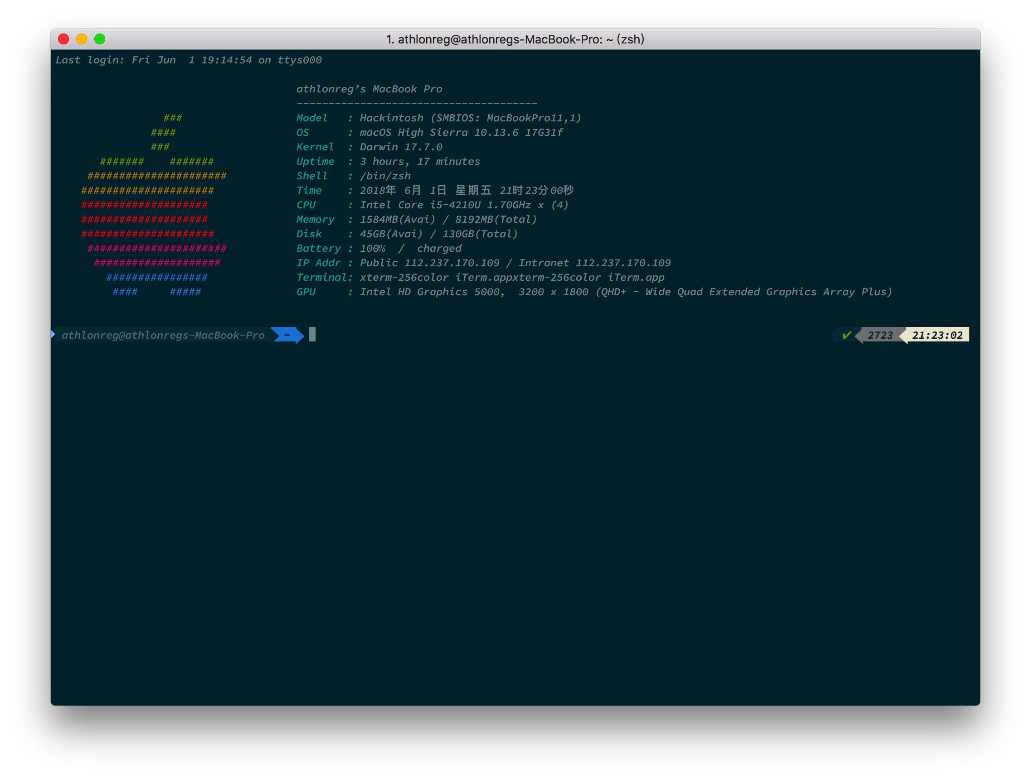1031x778 pixels.
Task: Click the Last login line text
Action: [x=188, y=60]
